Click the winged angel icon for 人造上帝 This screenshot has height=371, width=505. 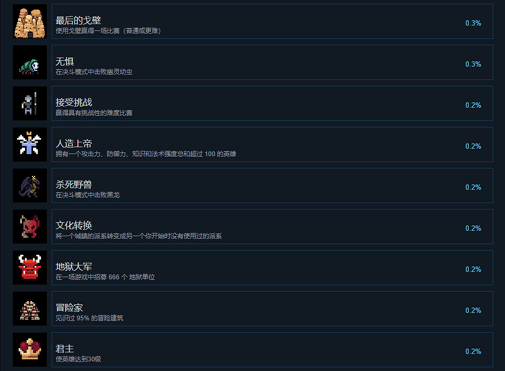[30, 144]
